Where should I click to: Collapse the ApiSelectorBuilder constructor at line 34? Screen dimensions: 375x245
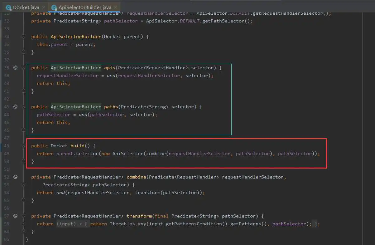click(23, 37)
